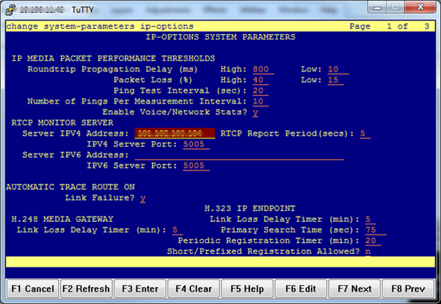
Task: Click the F6 Edit button
Action: coord(301,289)
